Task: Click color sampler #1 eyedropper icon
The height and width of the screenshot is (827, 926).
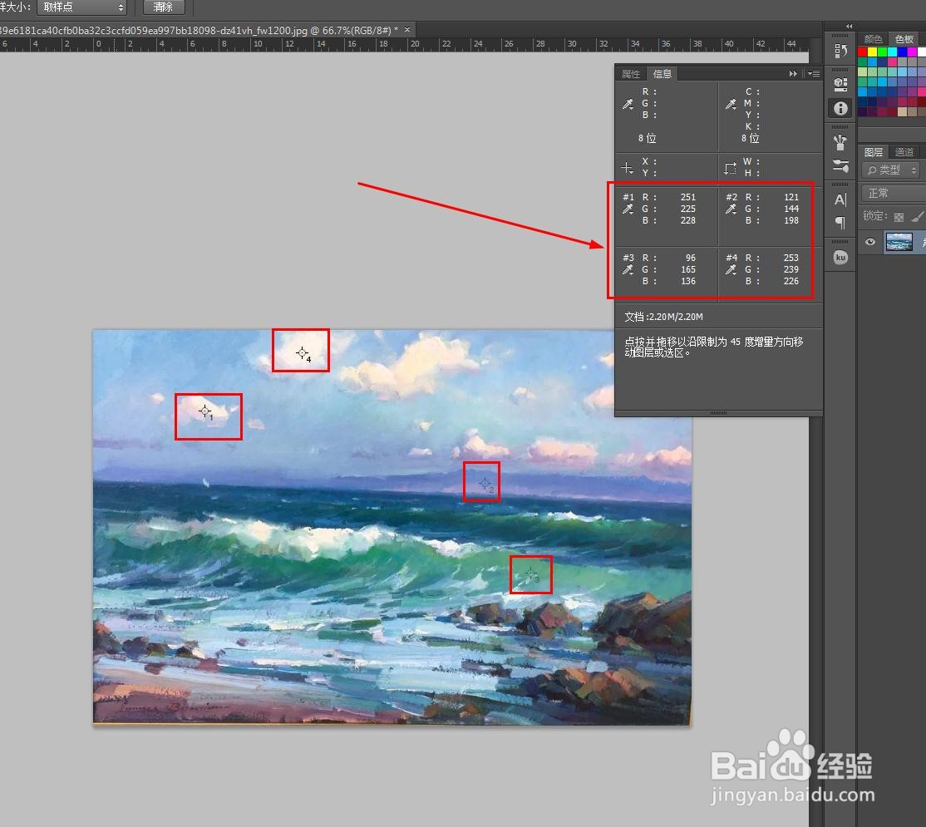Action: coord(628,209)
